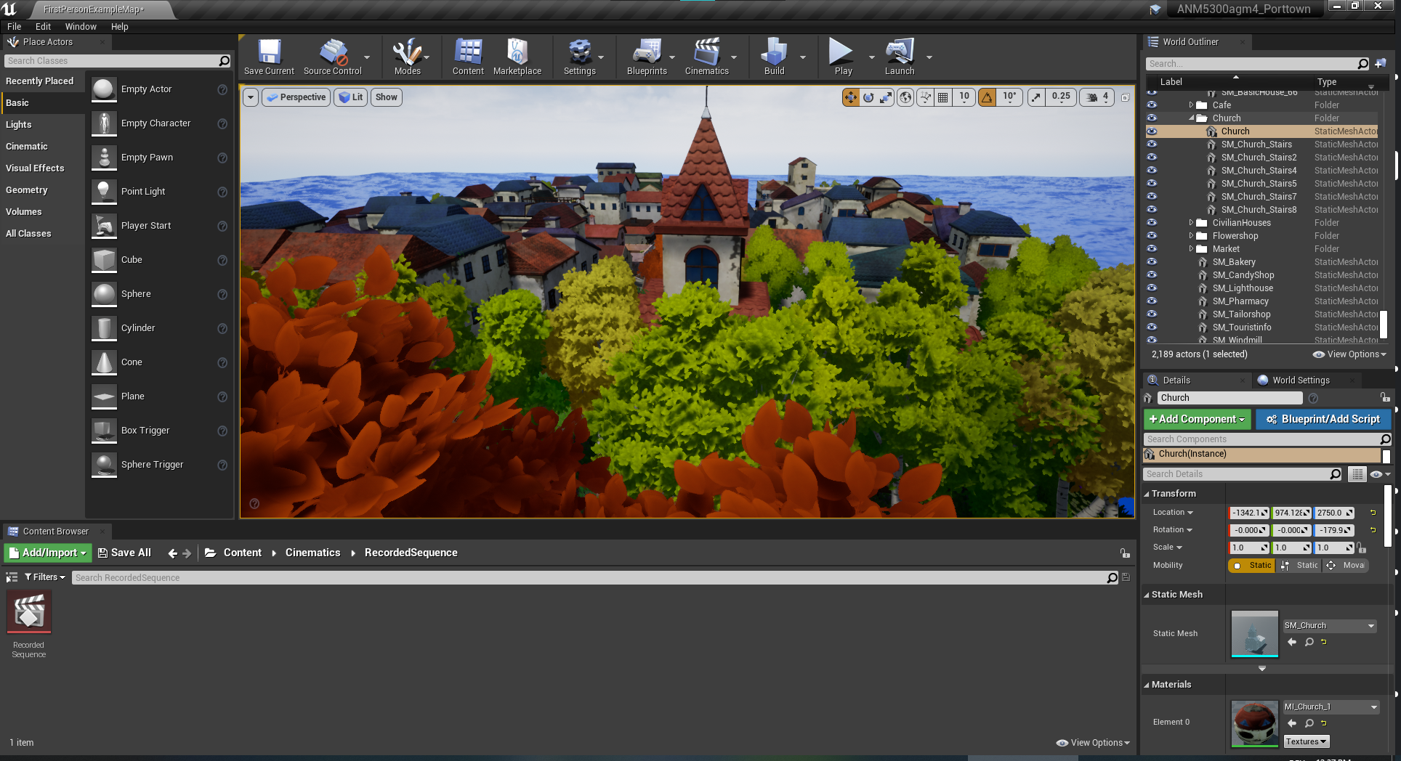The width and height of the screenshot is (1401, 761).
Task: Collapse the Transform section
Action: pyautogui.click(x=1147, y=494)
